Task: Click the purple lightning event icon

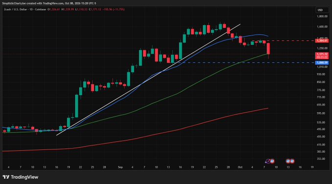Action: (268, 162)
